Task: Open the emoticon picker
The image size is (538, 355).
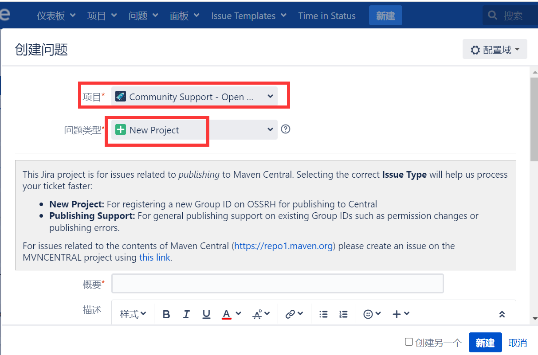Action: point(368,314)
